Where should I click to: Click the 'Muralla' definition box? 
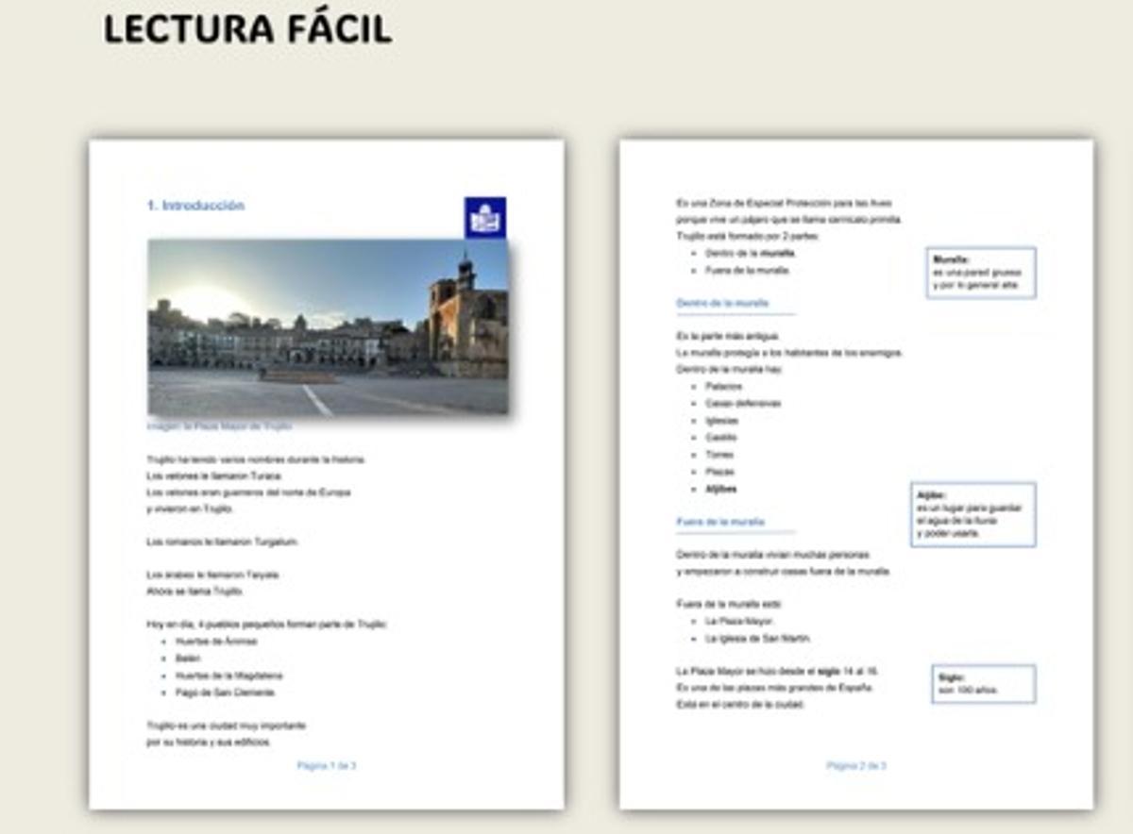pyautogui.click(x=981, y=273)
